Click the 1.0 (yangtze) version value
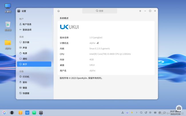 (x=96, y=37)
